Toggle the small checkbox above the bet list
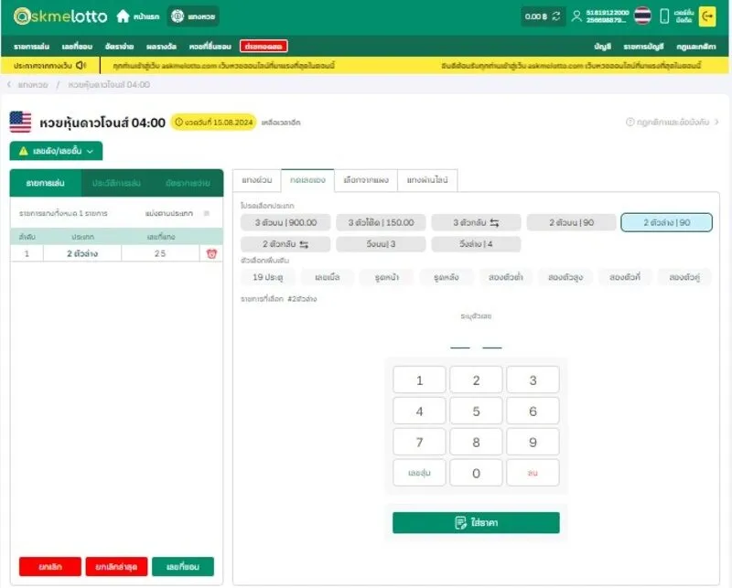 (206, 213)
